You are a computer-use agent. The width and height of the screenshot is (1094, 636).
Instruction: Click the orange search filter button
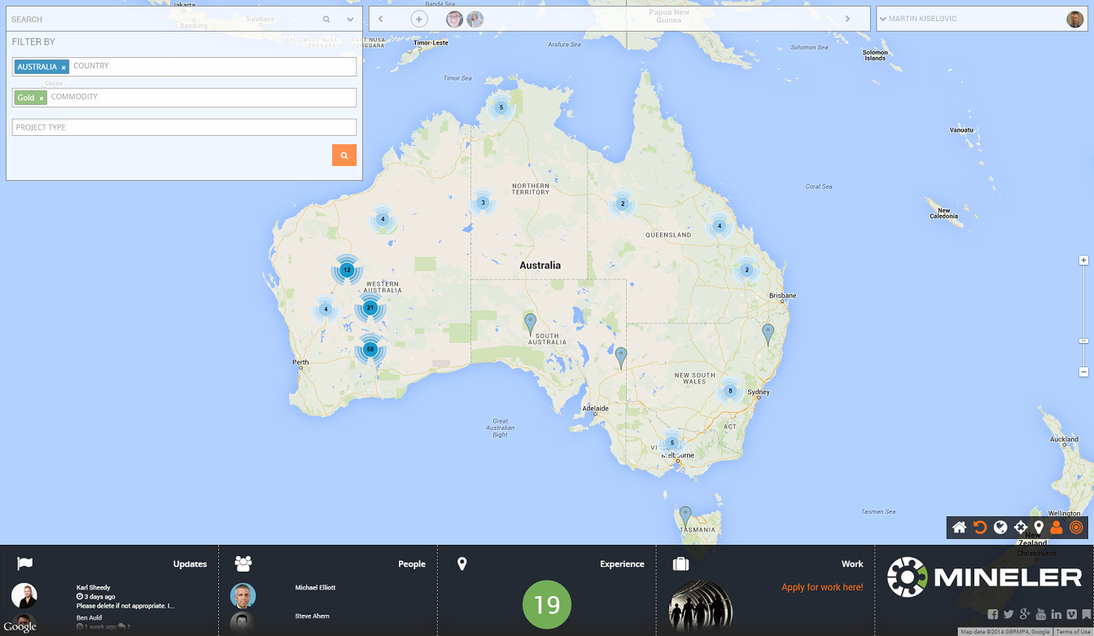(x=344, y=156)
